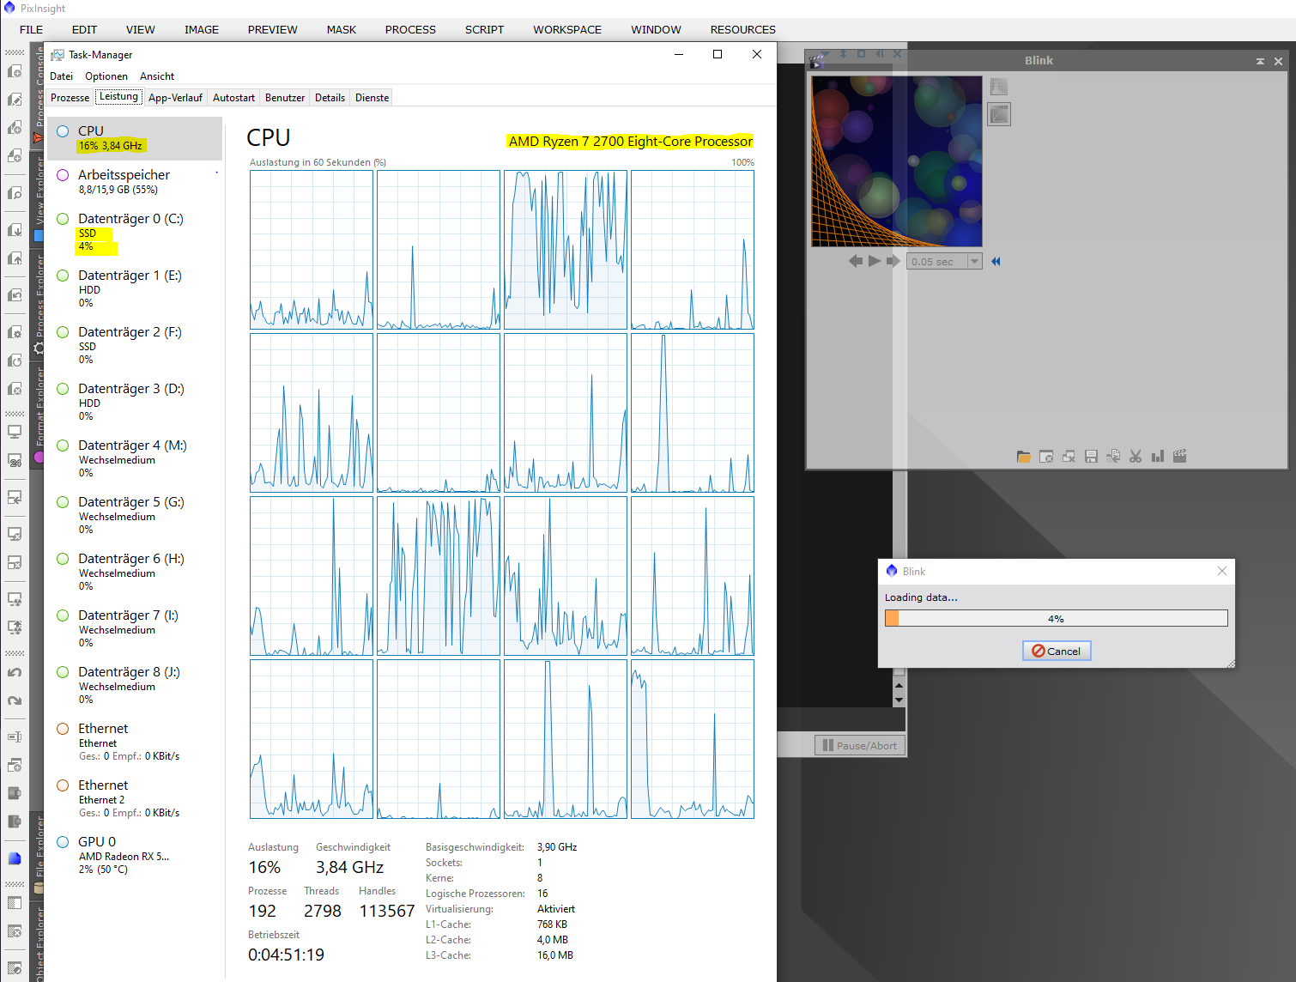Click the move files icon in Blink

[1113, 457]
